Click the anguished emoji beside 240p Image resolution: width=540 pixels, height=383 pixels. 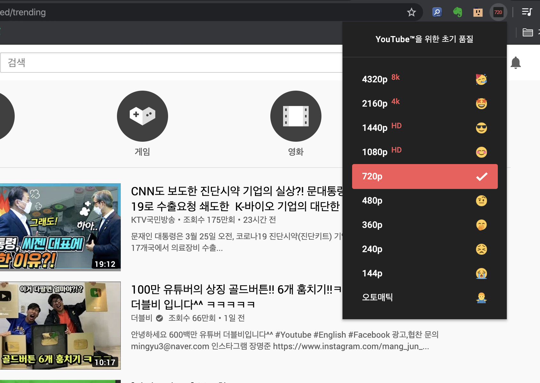tap(481, 249)
